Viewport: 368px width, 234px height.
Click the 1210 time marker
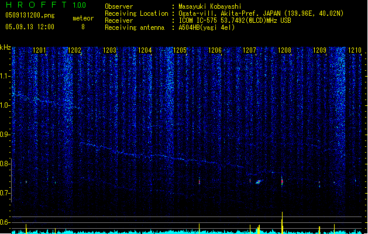(355, 50)
